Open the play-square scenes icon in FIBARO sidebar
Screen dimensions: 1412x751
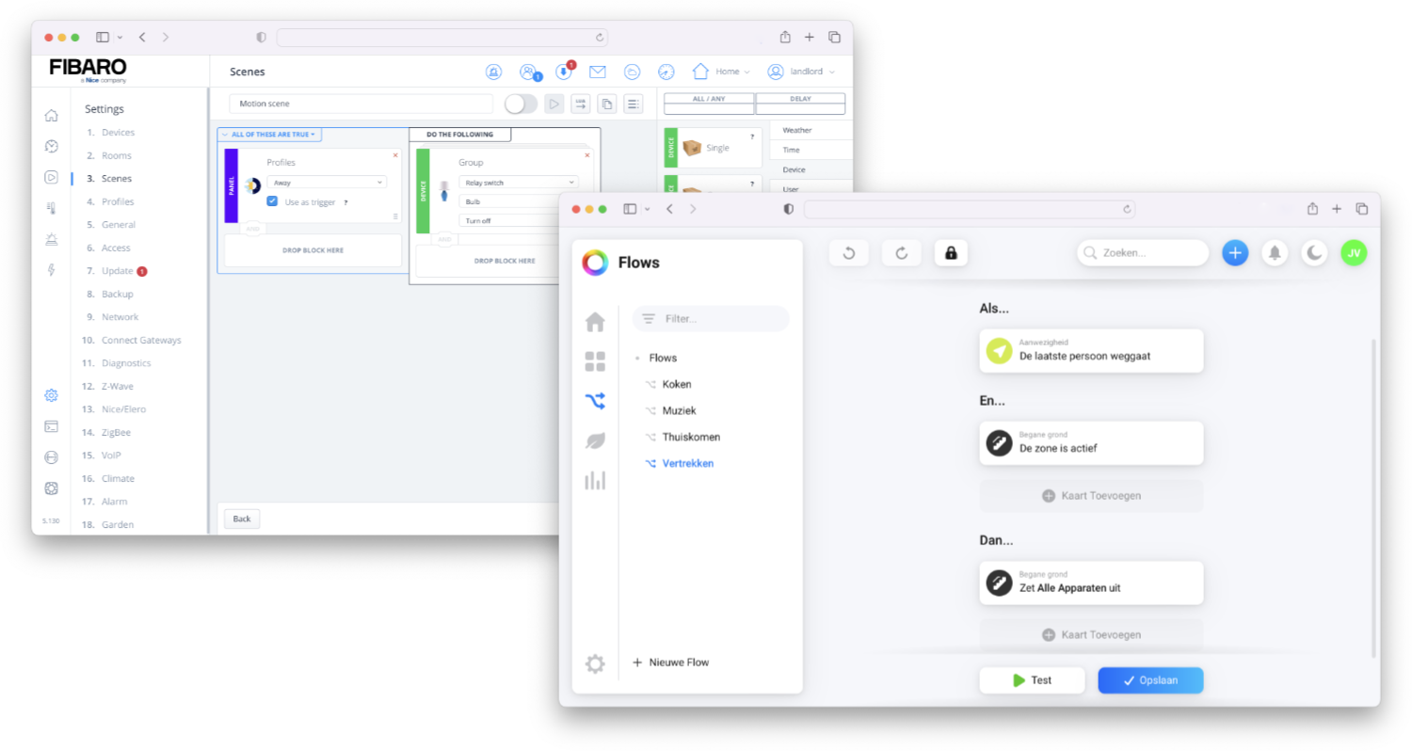click(51, 177)
